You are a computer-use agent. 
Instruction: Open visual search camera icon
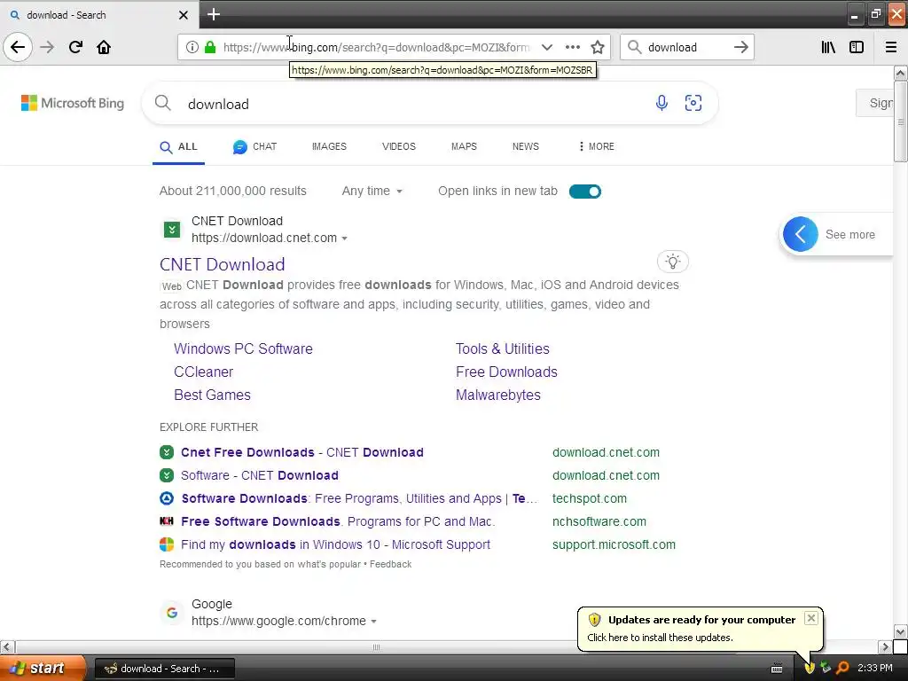pos(693,103)
